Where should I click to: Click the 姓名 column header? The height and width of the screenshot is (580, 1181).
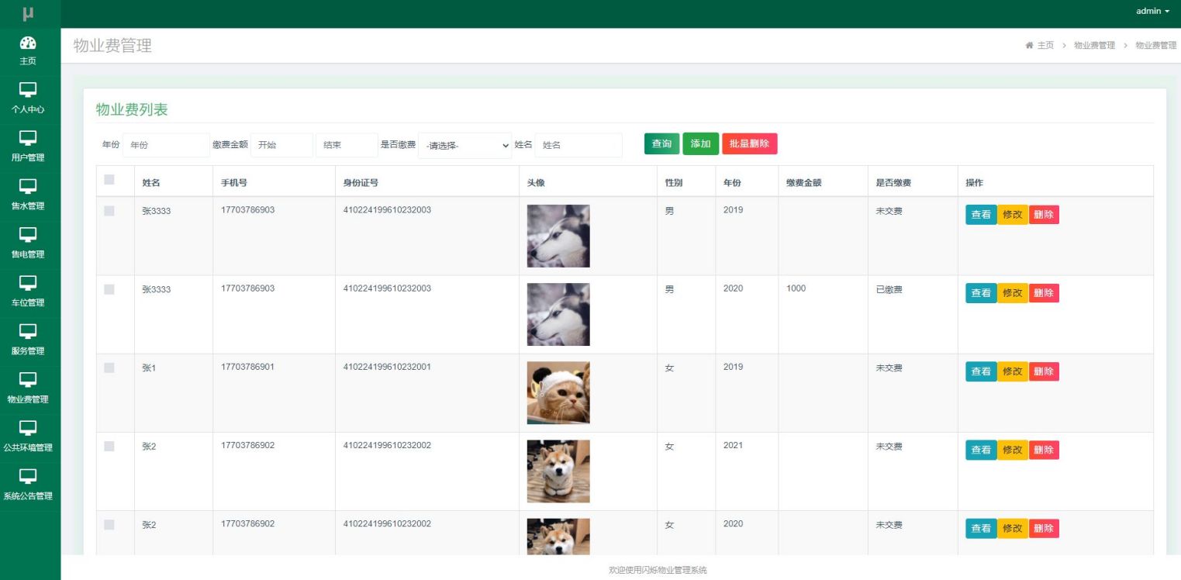[151, 183]
